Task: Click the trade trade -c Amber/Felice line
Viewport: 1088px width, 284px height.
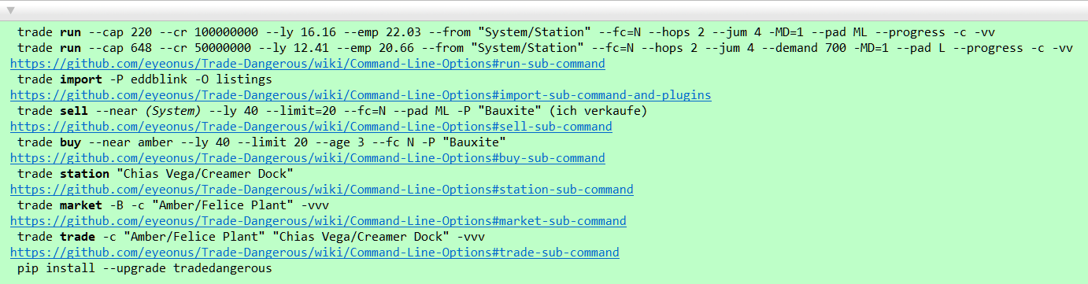Action: (x=251, y=237)
